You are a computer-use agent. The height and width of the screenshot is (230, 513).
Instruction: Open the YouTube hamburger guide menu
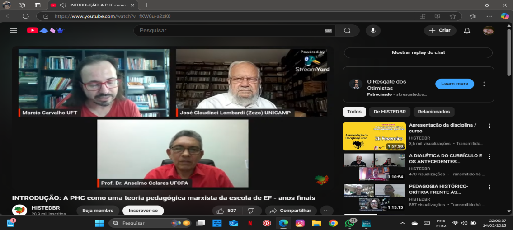[x=14, y=30]
